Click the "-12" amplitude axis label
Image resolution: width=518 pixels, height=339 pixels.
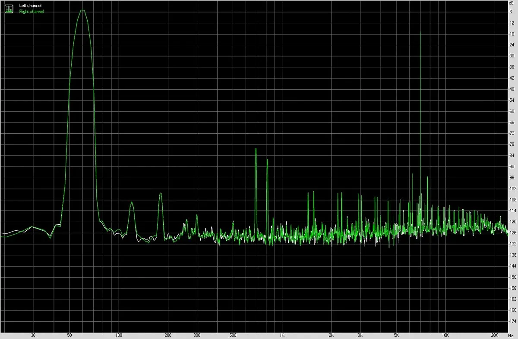click(x=512, y=23)
